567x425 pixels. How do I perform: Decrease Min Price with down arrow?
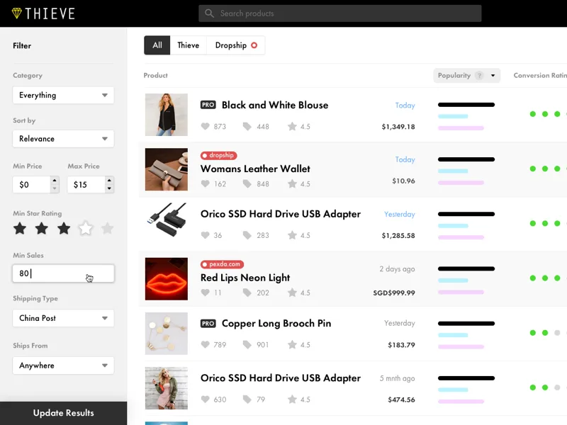(x=55, y=188)
